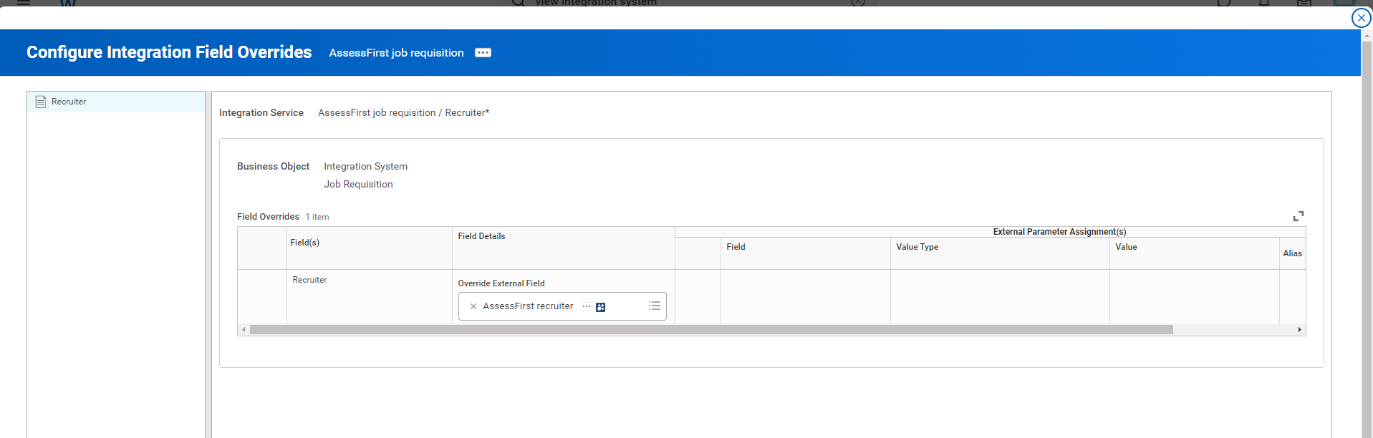Viewport: 1373px width, 438px height.
Task: Click the calculated field icon beside AssessFirst recruiter
Action: (x=601, y=307)
